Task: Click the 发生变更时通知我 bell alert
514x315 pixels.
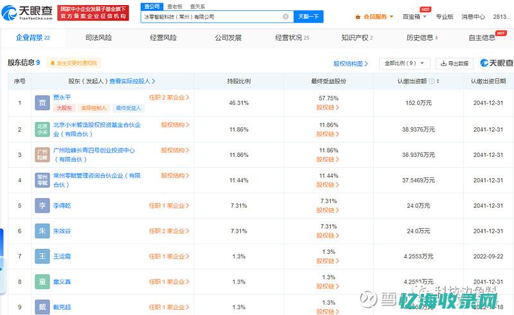Action: click(x=73, y=63)
